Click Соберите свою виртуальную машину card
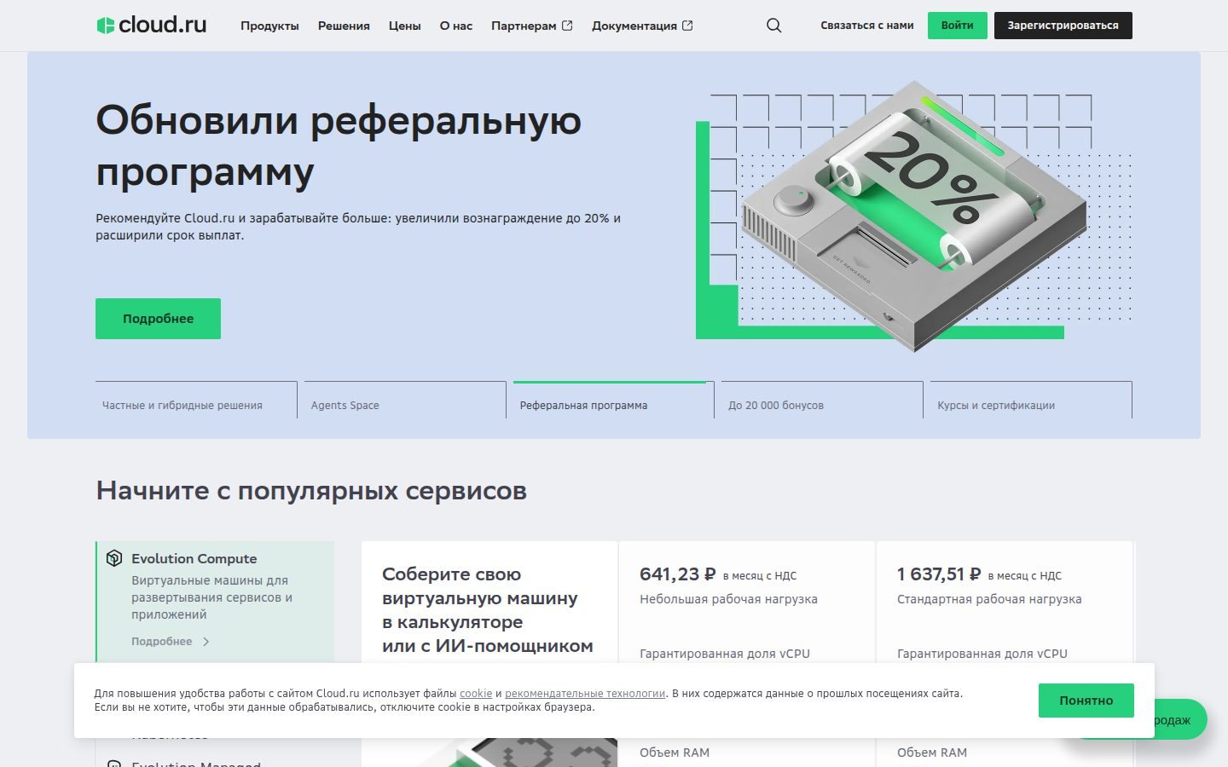Screen dimensions: 1228x767 [489, 654]
